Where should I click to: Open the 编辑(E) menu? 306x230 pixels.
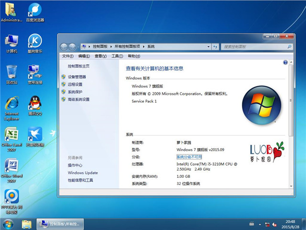84,56
